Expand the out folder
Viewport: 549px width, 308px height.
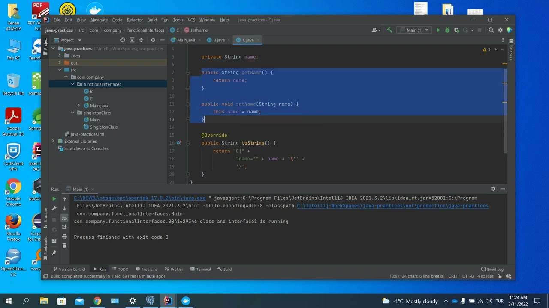tap(60, 63)
